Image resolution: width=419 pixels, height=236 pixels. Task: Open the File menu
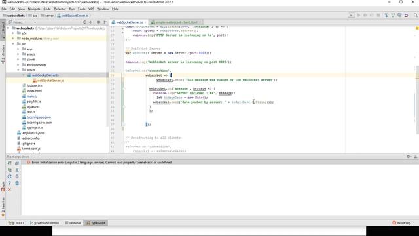4,9
